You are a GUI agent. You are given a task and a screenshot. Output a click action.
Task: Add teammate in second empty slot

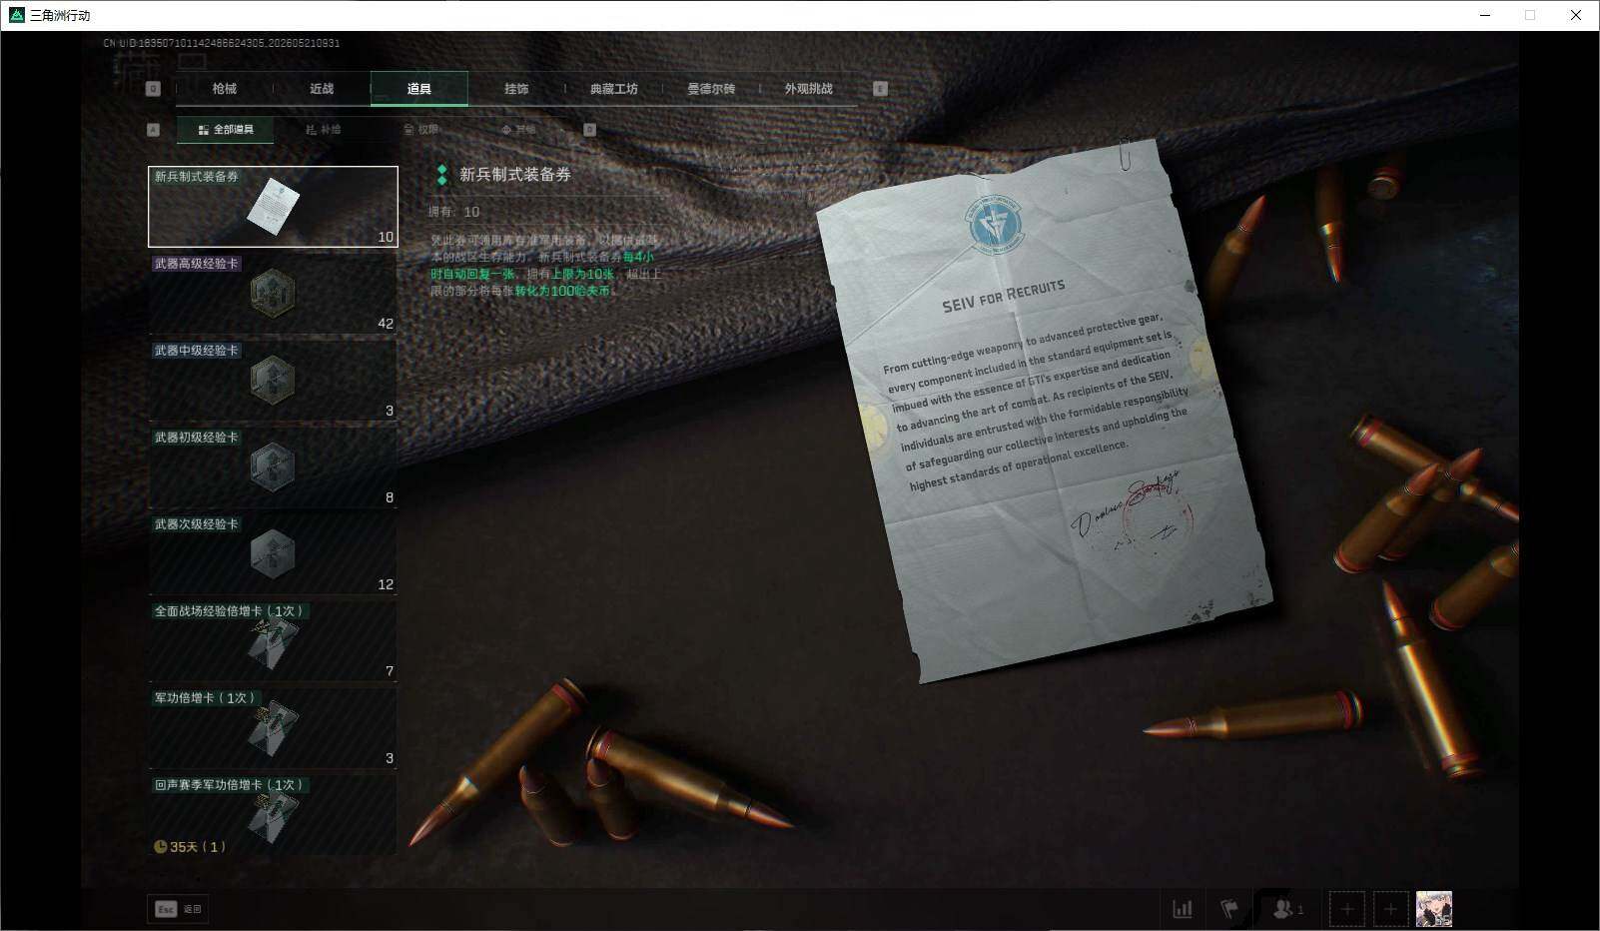1390,909
